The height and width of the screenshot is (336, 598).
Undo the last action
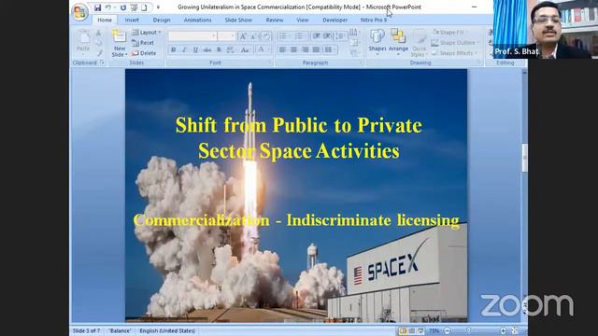(x=108, y=7)
